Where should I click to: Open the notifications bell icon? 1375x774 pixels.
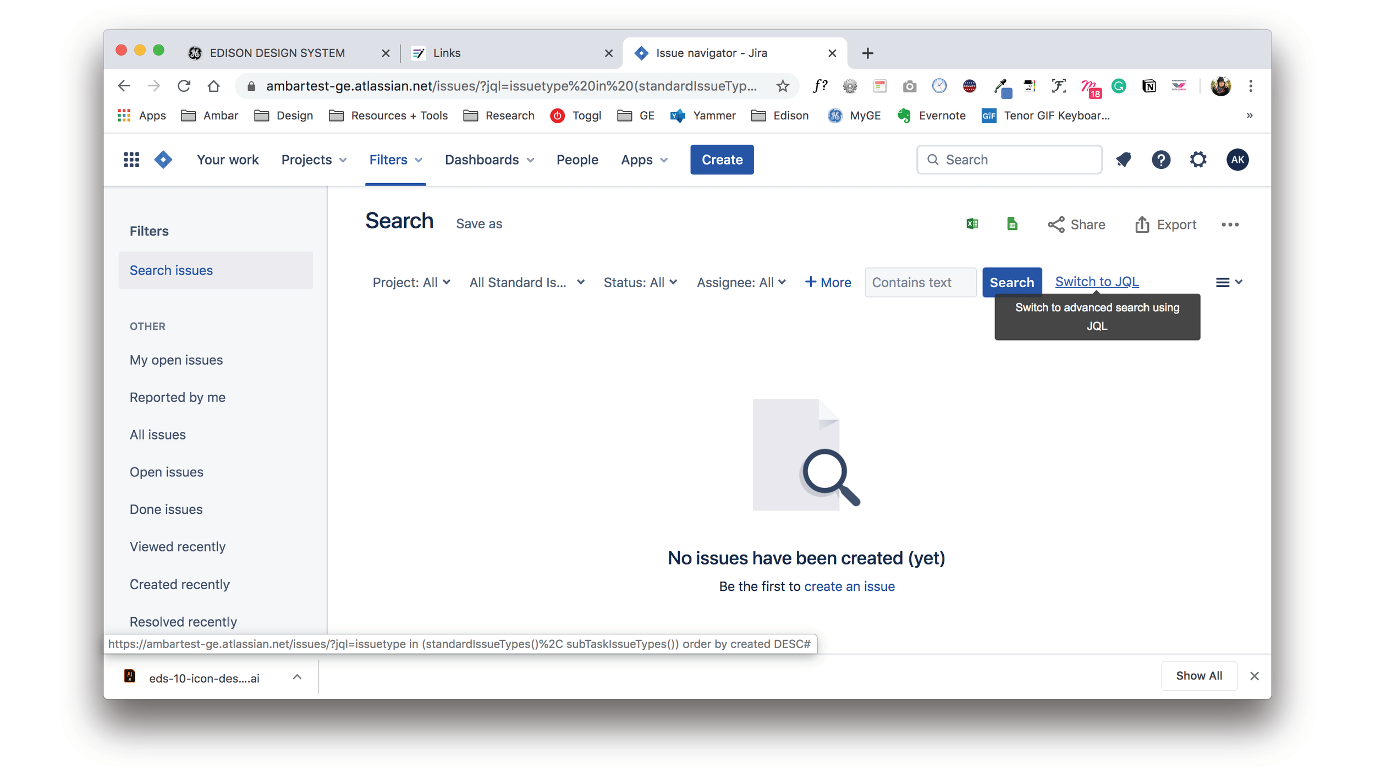coord(1123,160)
